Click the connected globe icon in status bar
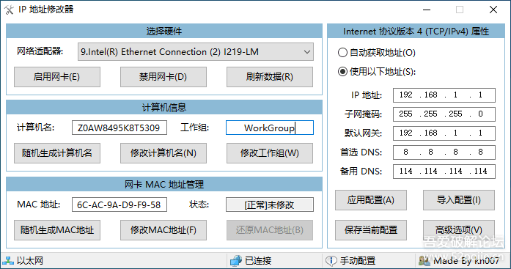The height and width of the screenshot is (269, 511). point(235,260)
